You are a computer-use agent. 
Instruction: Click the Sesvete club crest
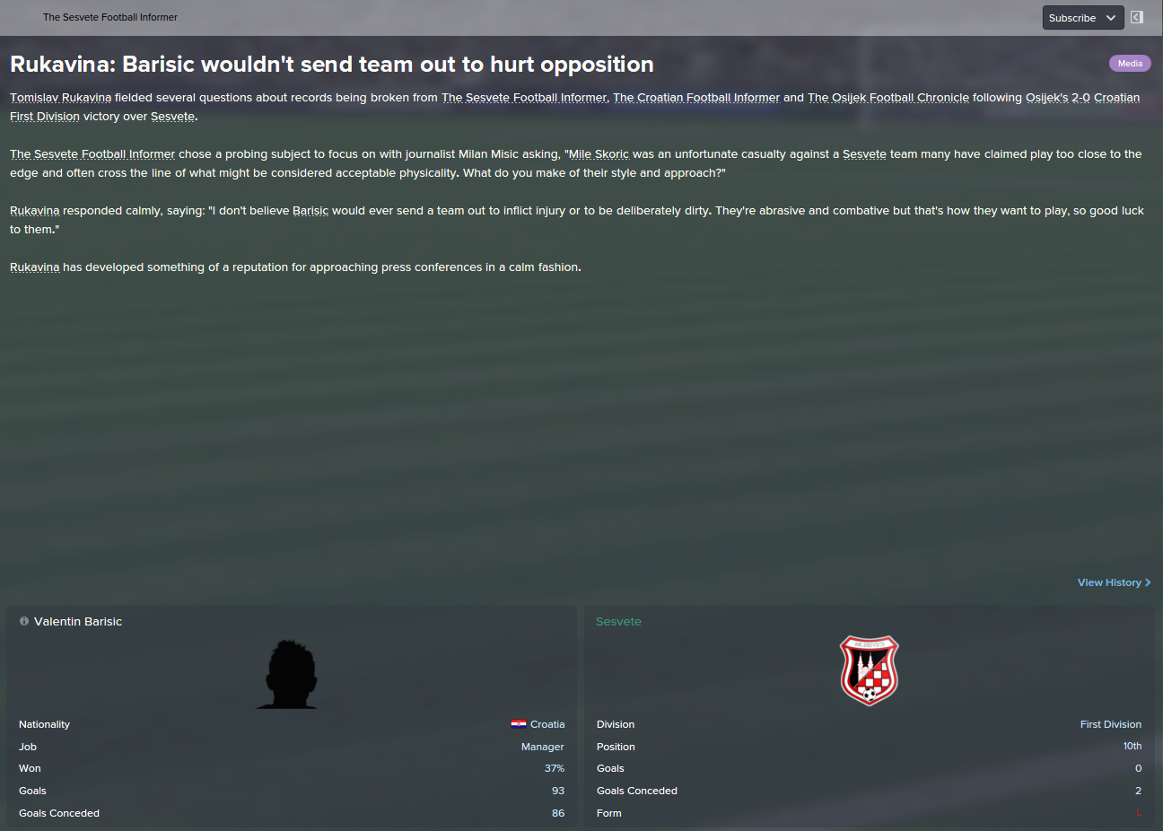click(x=869, y=670)
